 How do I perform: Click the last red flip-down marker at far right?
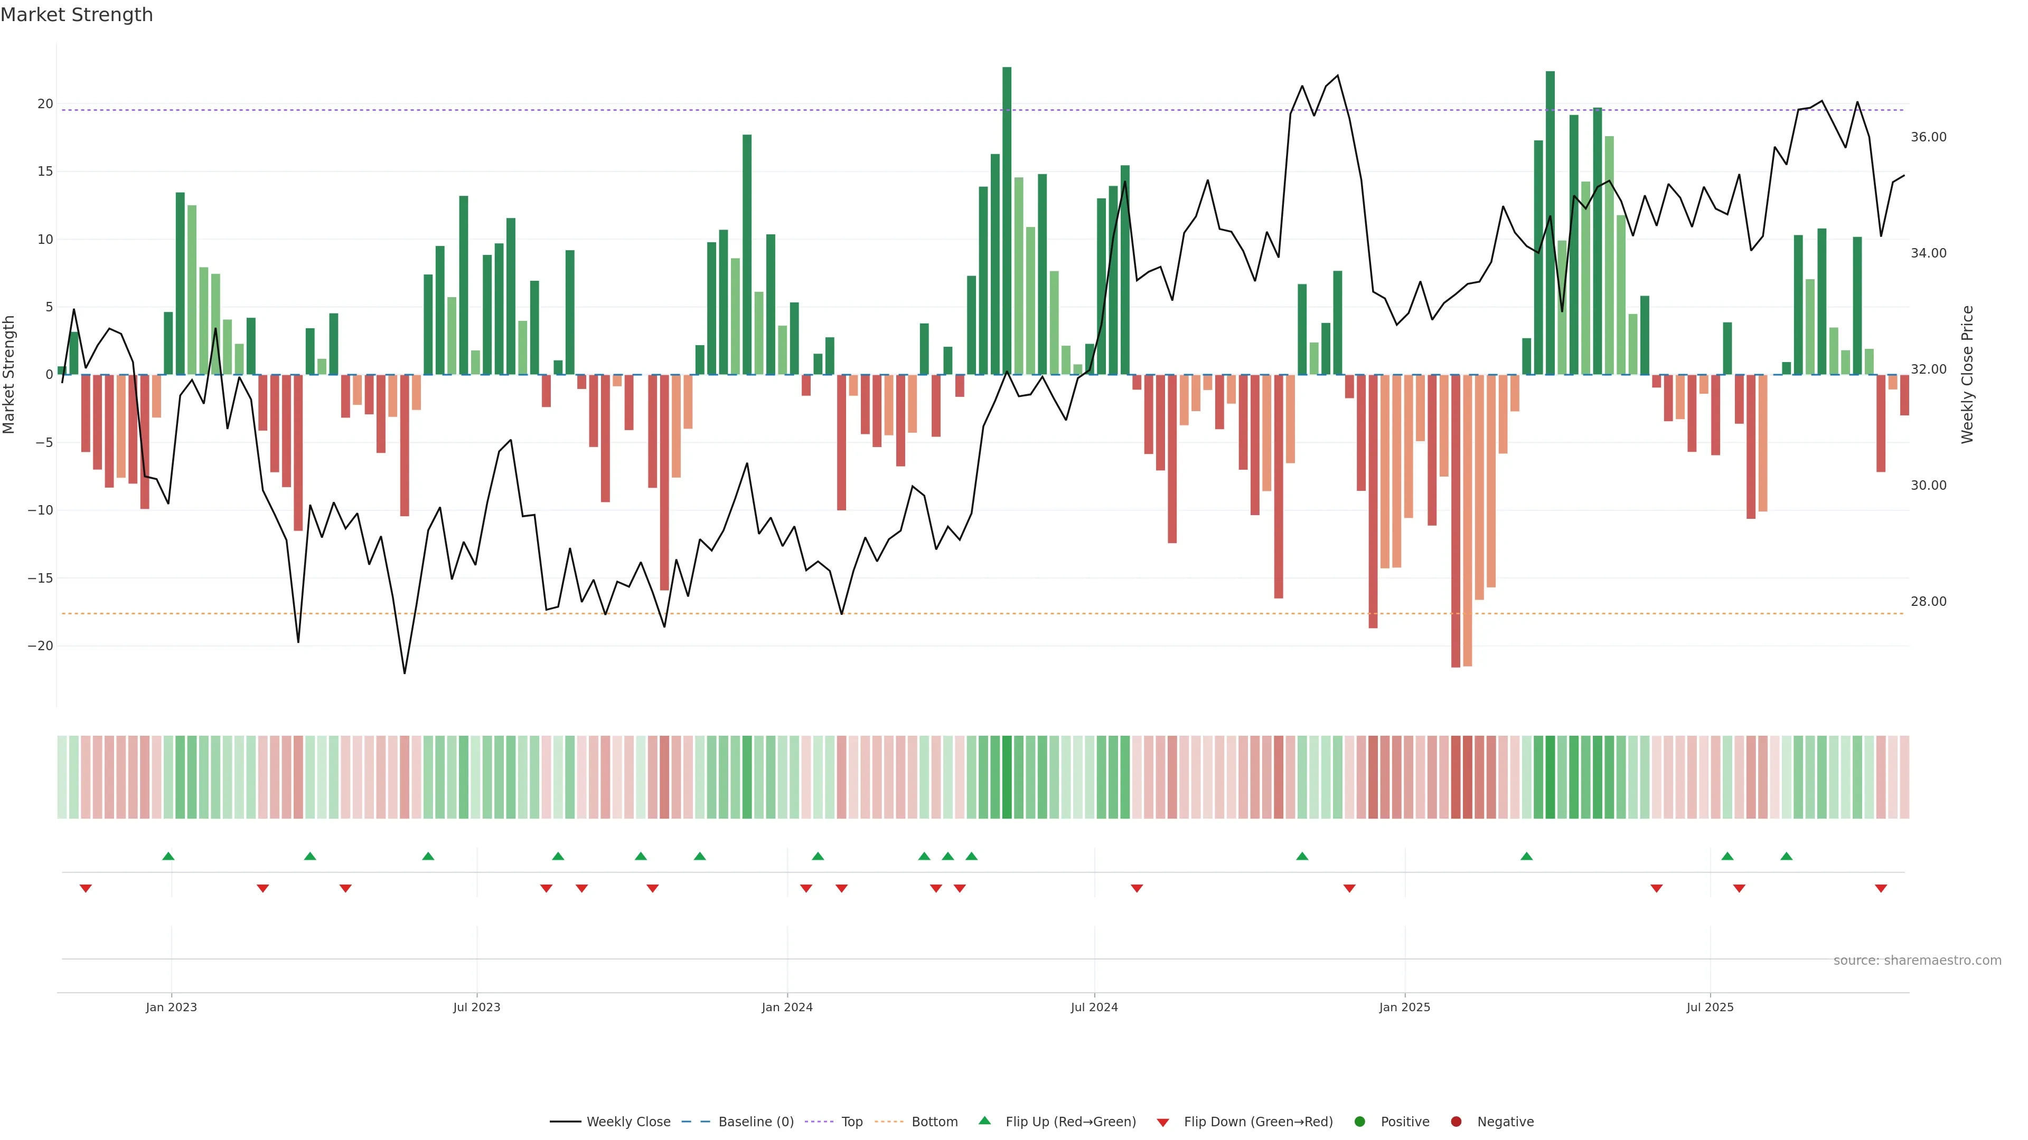[1881, 888]
